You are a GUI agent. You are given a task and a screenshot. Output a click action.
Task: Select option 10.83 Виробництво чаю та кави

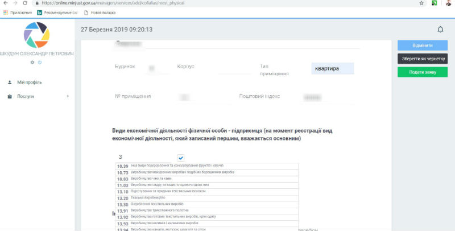[206, 179]
